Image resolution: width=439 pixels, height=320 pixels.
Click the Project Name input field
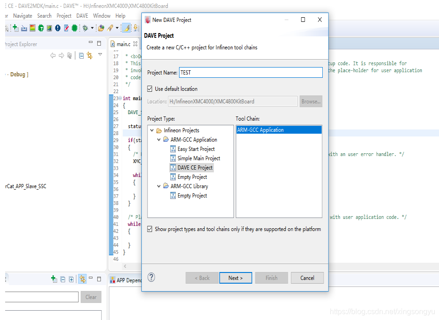point(251,72)
